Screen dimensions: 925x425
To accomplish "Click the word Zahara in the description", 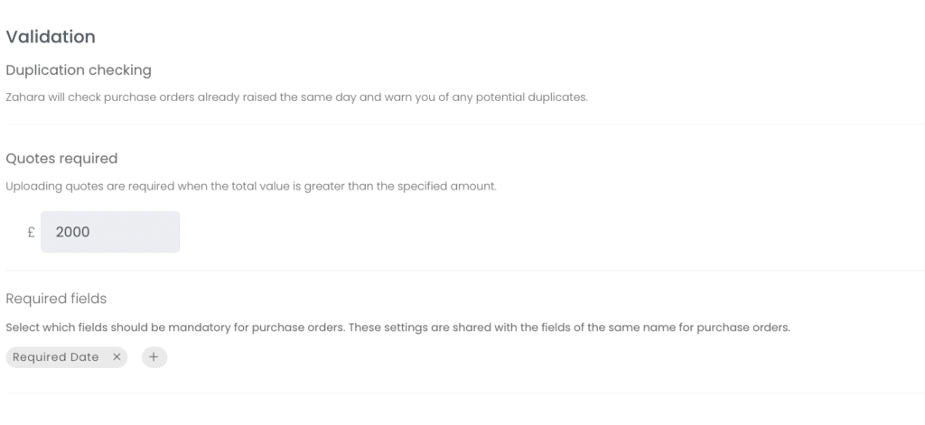I will [25, 97].
